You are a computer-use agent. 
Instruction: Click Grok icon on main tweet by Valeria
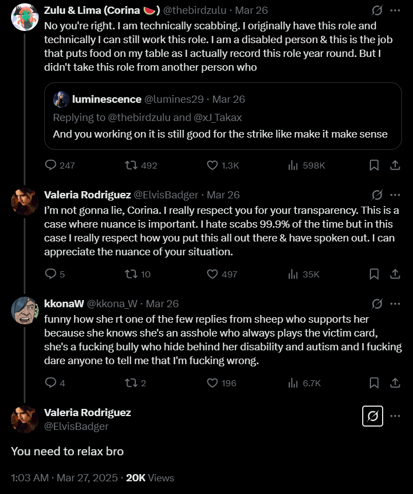point(372,416)
